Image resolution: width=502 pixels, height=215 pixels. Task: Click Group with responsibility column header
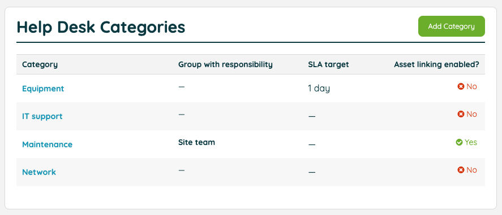pos(225,64)
